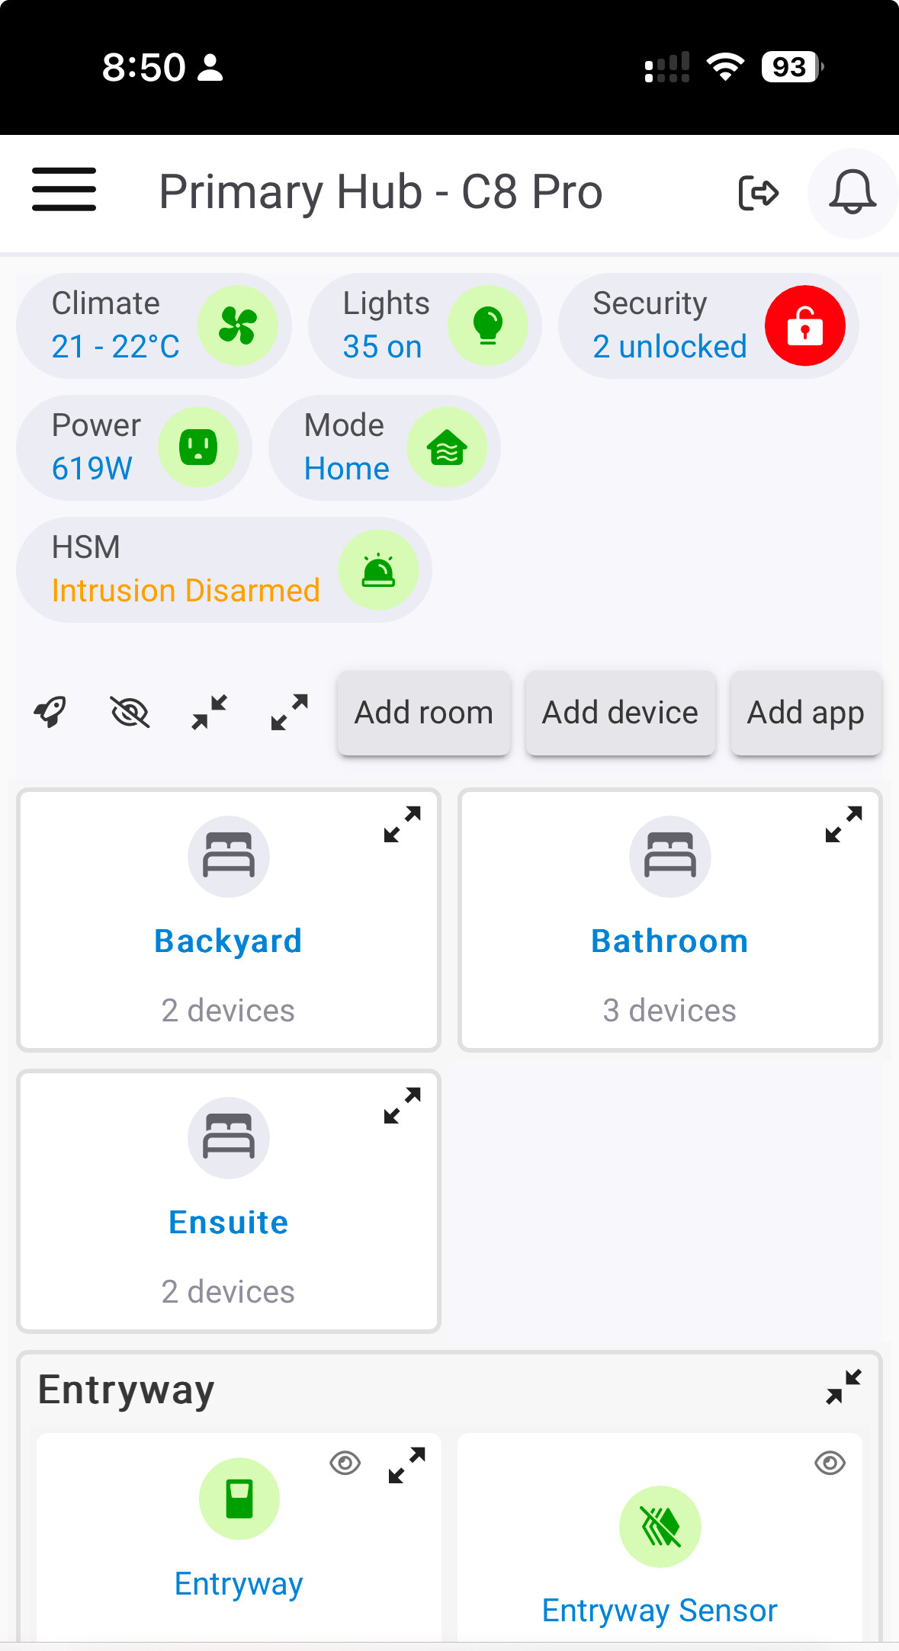This screenshot has height=1651, width=899.
Task: Click the Add device button
Action: click(620, 713)
